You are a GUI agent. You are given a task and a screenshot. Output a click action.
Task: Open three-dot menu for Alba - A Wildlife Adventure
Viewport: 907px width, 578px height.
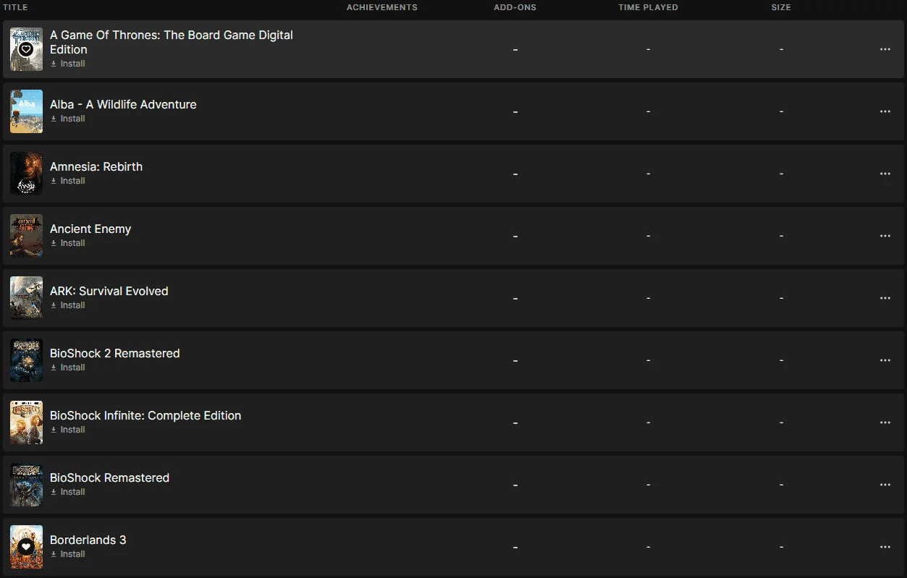[x=885, y=111]
